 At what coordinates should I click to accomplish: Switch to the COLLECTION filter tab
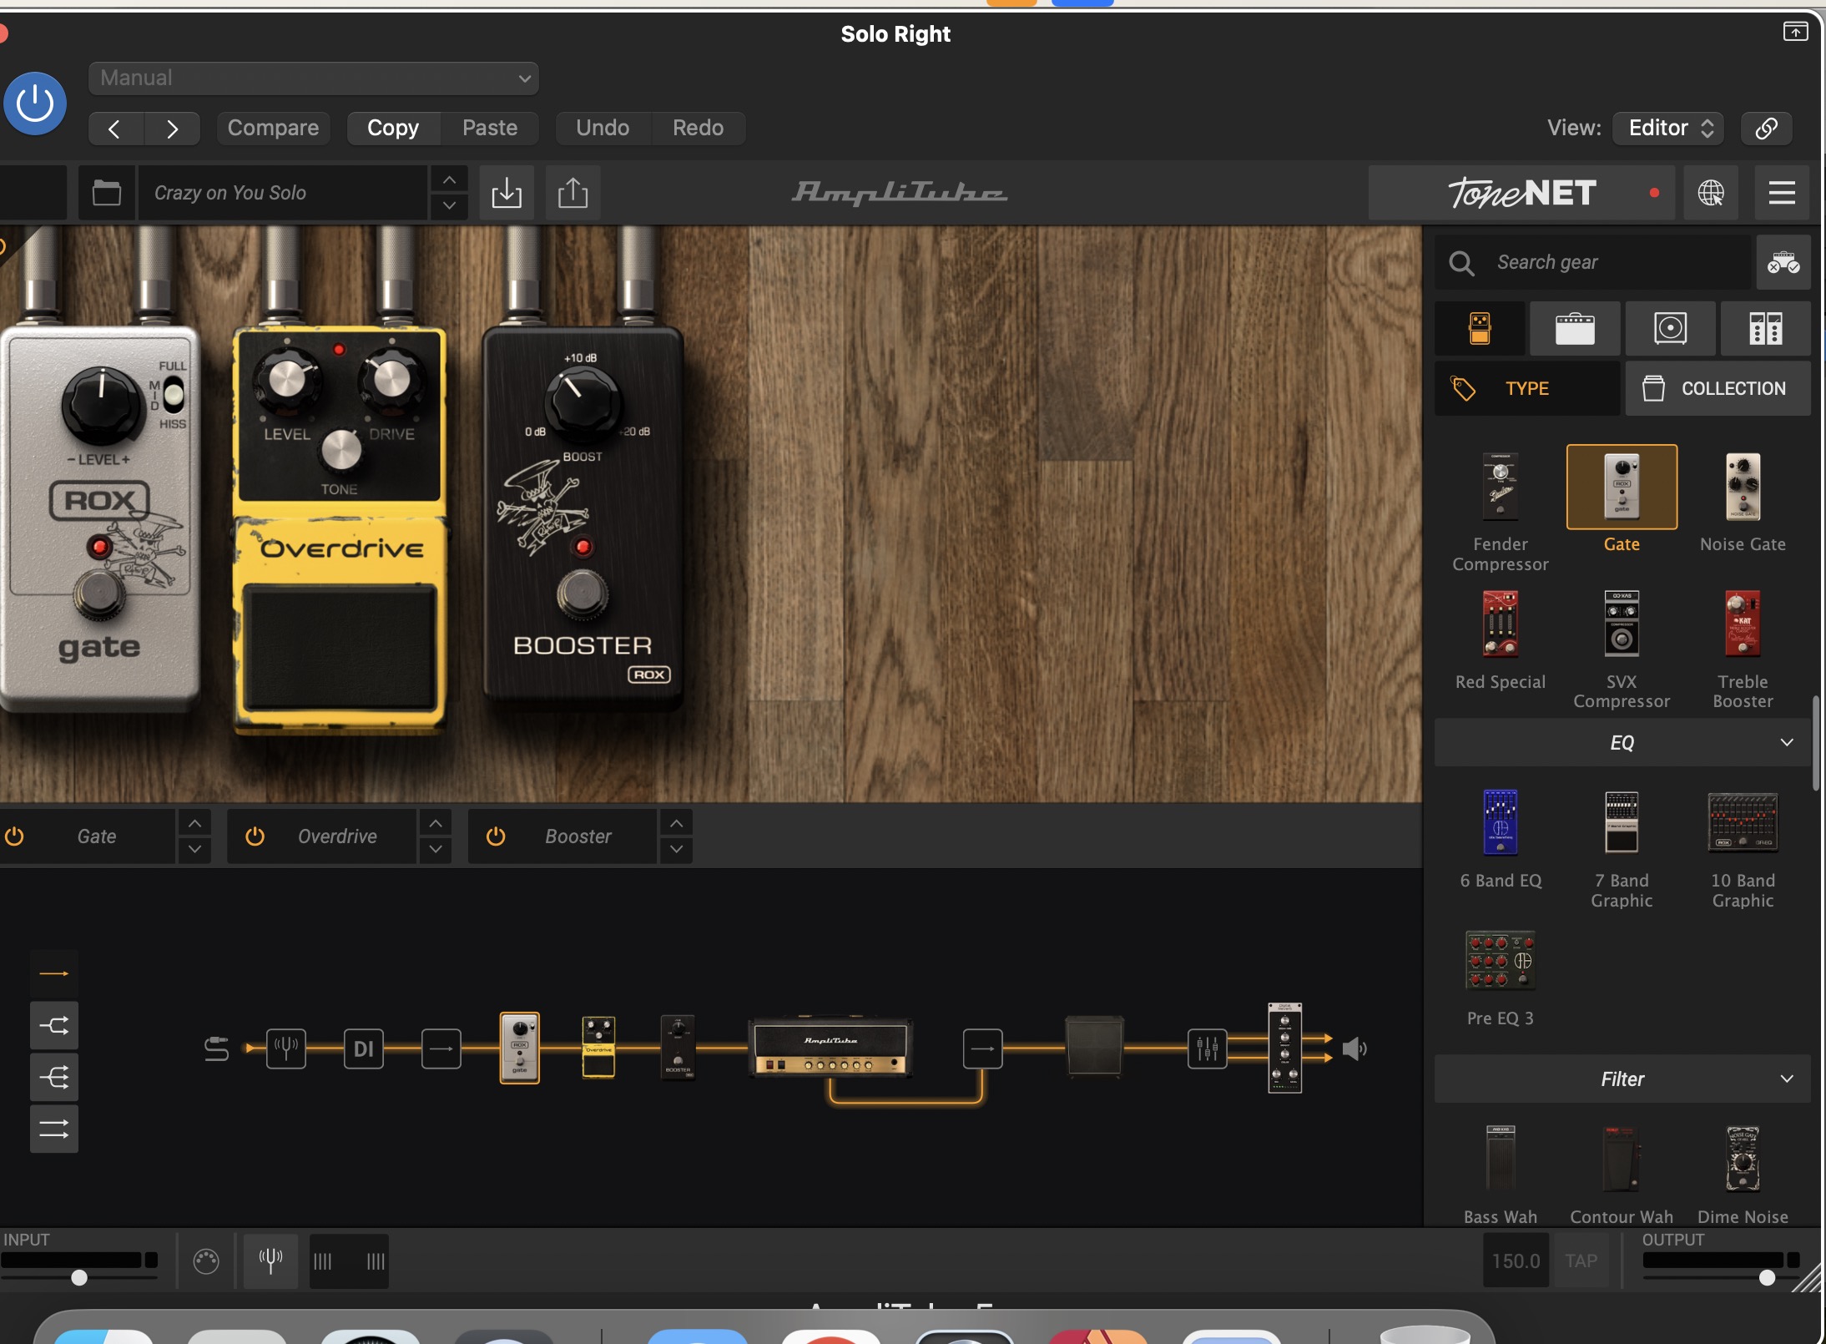[x=1718, y=388]
